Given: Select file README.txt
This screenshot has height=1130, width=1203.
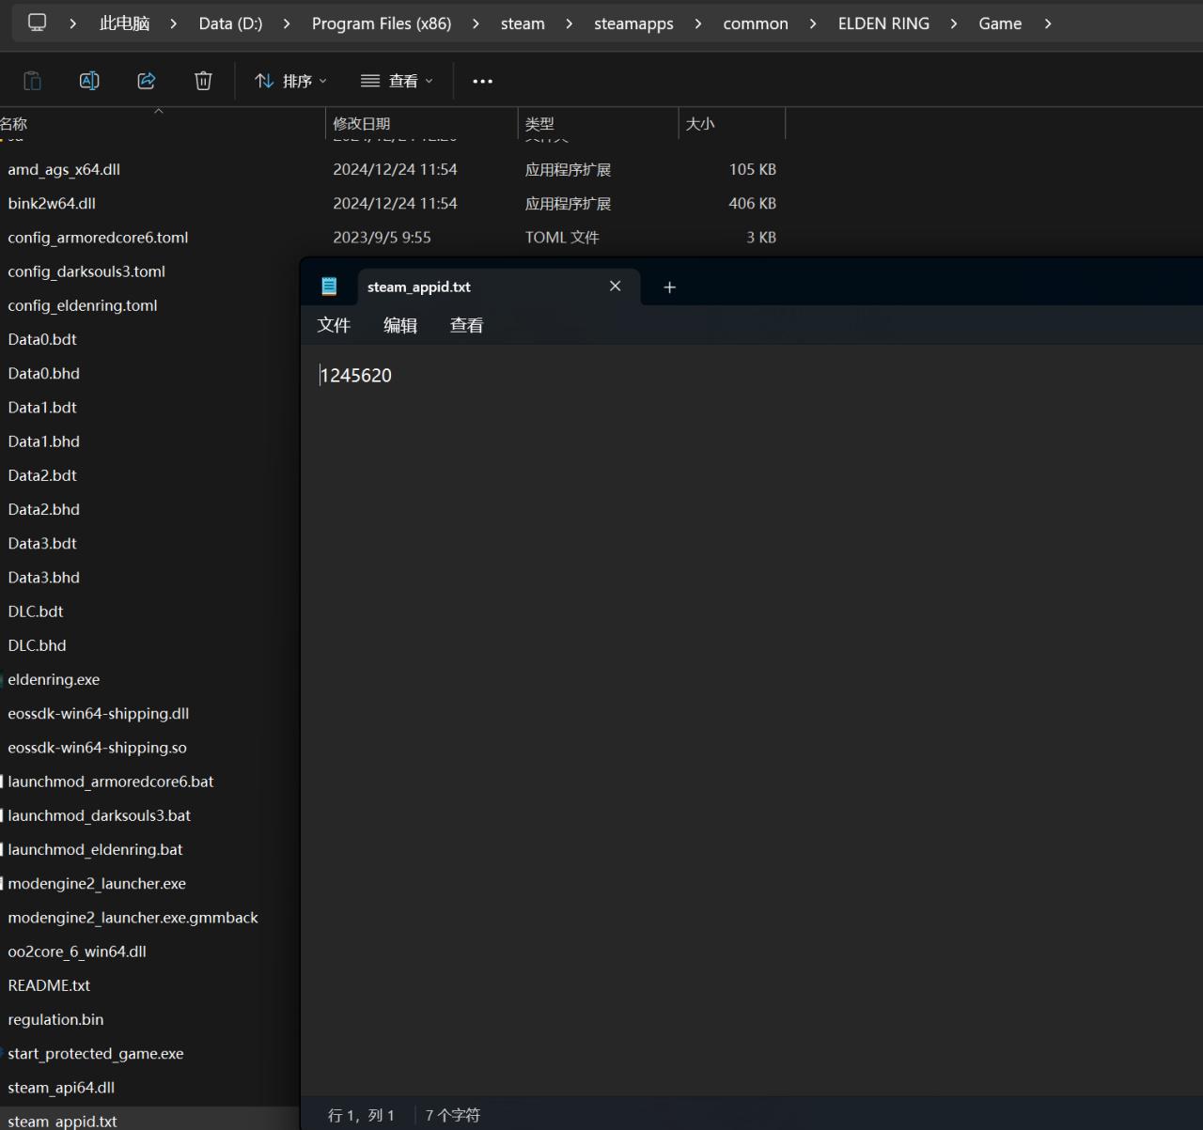Looking at the screenshot, I should pyautogui.click(x=49, y=985).
